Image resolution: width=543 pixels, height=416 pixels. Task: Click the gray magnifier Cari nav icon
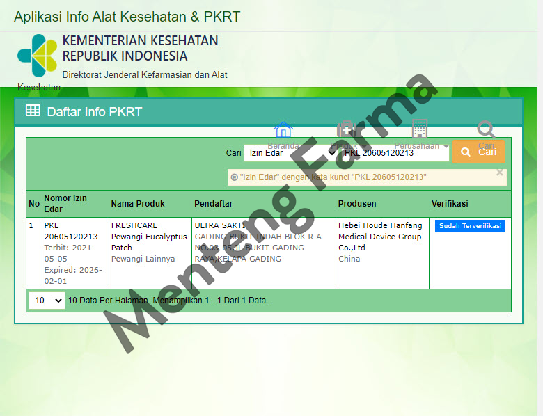[485, 129]
